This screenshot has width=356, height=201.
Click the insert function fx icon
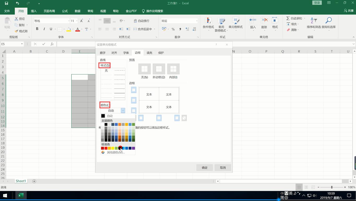[x=52, y=44]
